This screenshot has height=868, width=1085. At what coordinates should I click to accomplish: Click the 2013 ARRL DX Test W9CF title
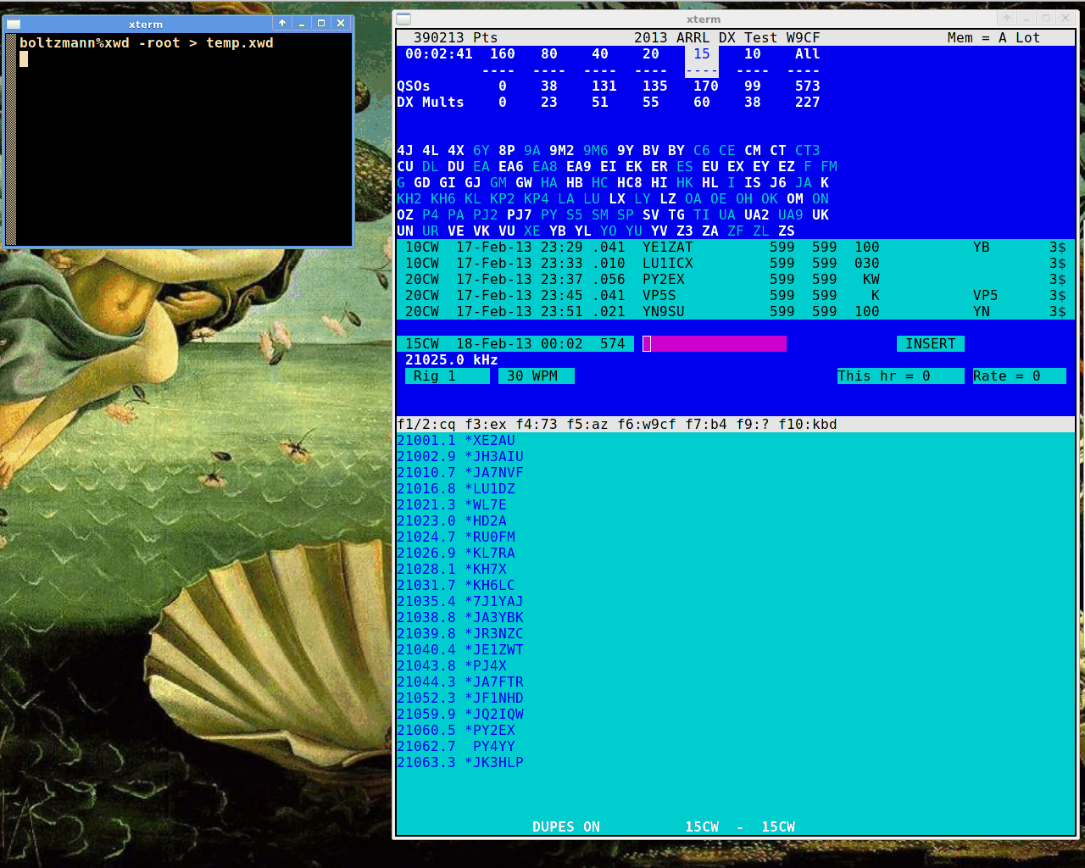[x=727, y=38]
